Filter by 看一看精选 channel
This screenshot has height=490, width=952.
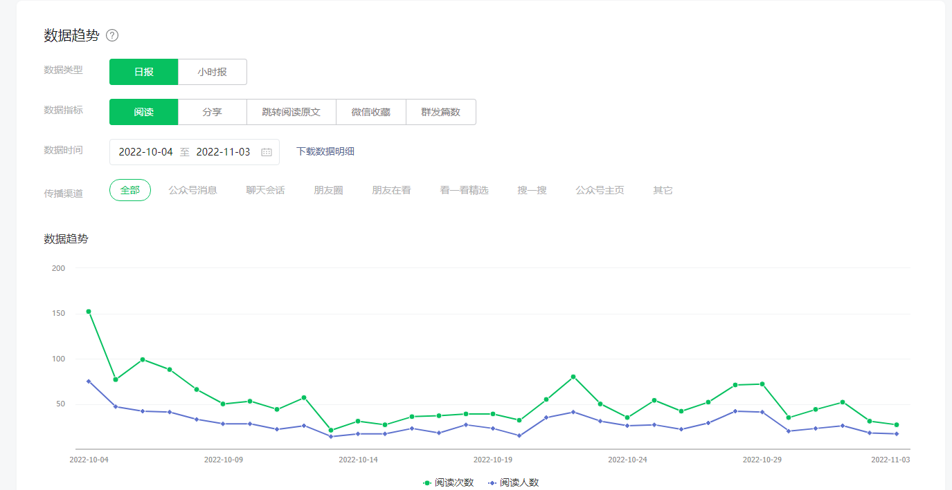tap(464, 190)
